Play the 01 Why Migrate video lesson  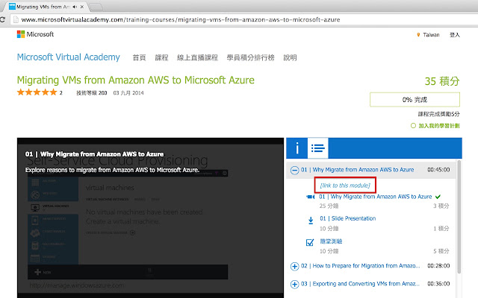375,197
